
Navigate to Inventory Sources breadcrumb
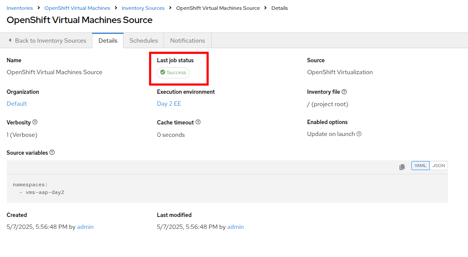point(143,8)
